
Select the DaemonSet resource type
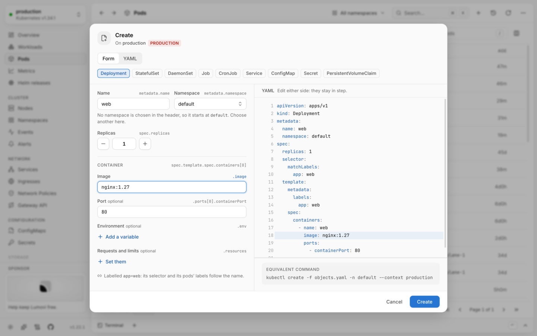tap(180, 74)
